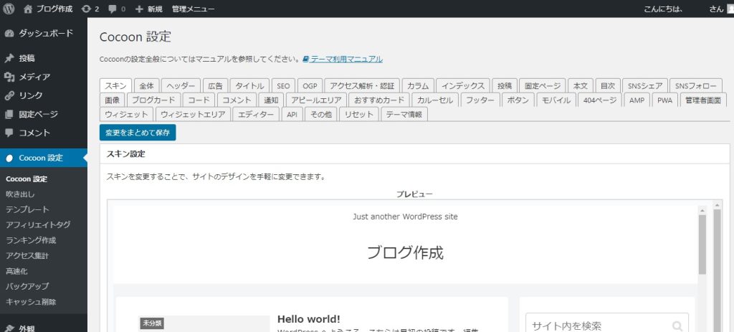Switch to the SNSシェア tab
Screen dimensions: 734x332
tap(645, 86)
